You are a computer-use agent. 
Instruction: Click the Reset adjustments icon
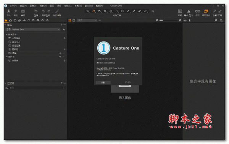(x=36, y=11)
